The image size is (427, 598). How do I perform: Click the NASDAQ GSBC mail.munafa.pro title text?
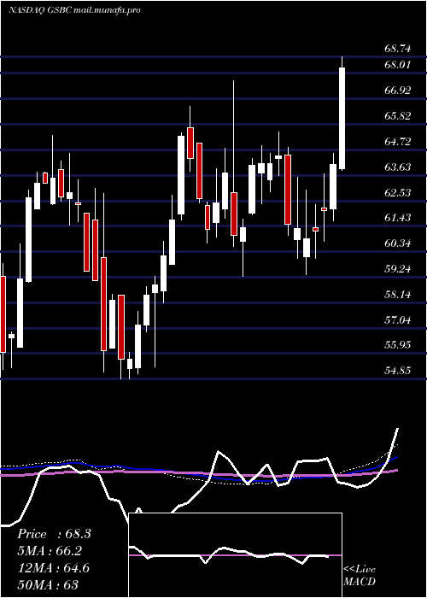tap(74, 10)
